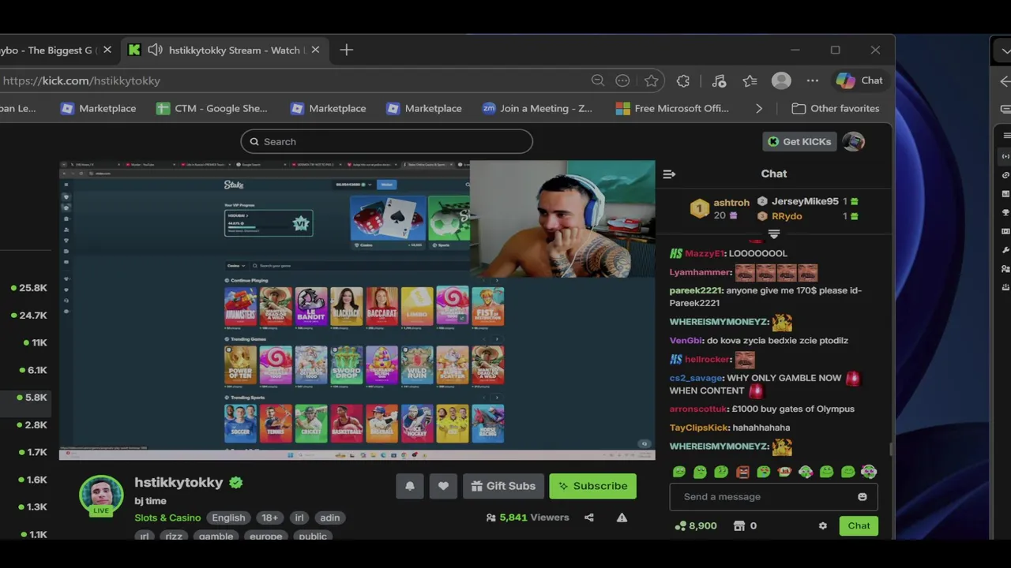Open the zoom magnifier in address bar
The height and width of the screenshot is (568, 1011).
tap(598, 80)
